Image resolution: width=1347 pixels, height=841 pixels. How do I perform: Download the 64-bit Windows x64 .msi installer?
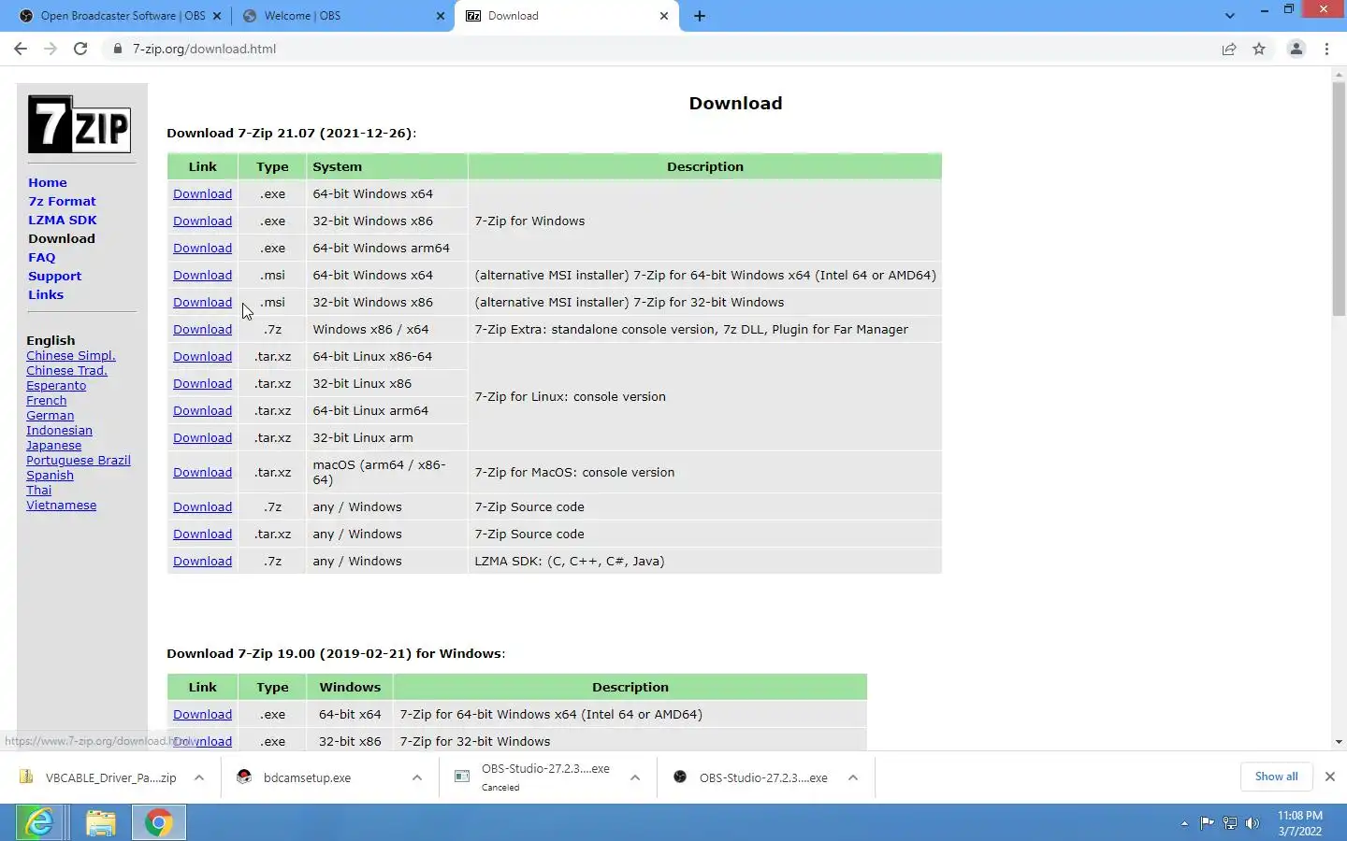click(202, 276)
